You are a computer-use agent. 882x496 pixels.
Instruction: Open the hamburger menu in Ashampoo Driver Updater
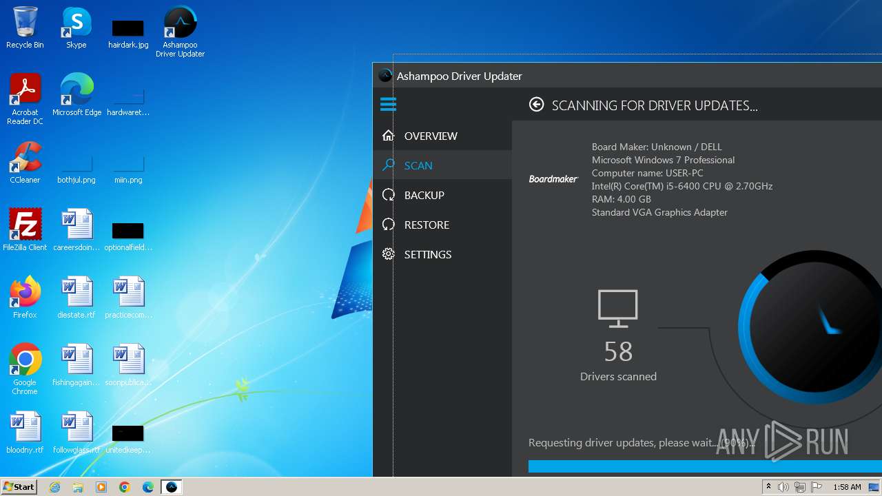(388, 105)
